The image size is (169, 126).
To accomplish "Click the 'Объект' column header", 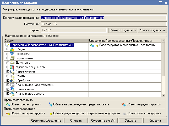I will pos(46,41).
